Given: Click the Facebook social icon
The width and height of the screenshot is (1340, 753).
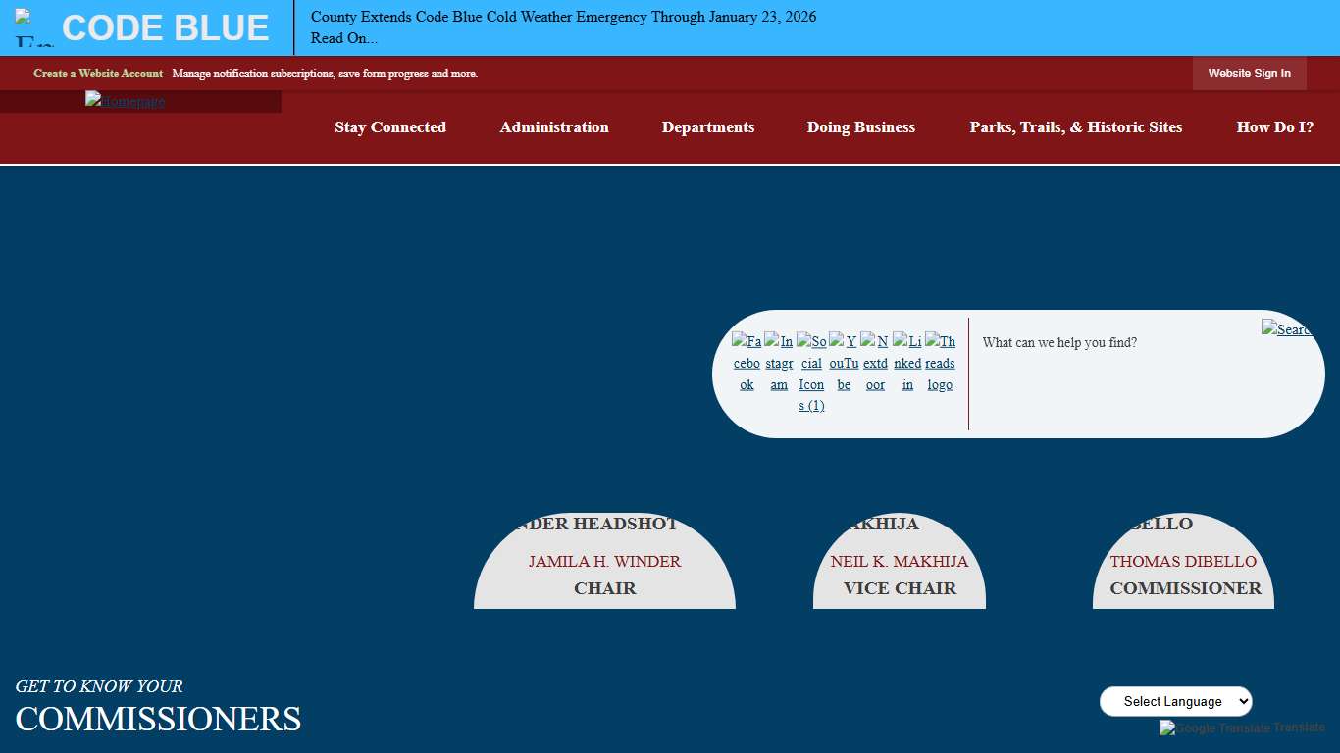Looking at the screenshot, I should (x=747, y=362).
